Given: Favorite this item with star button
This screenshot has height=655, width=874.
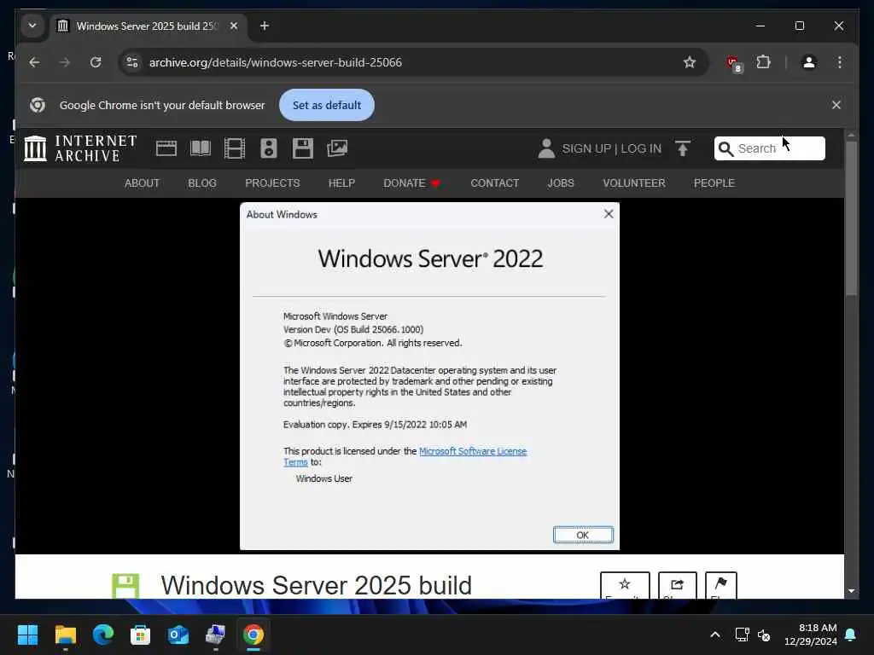Looking at the screenshot, I should coord(625,585).
